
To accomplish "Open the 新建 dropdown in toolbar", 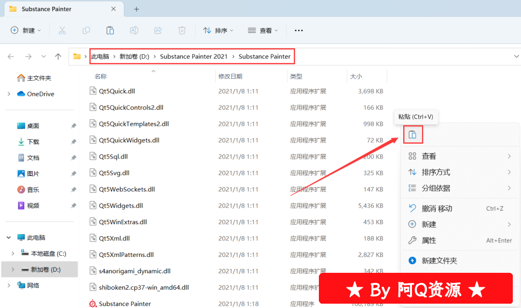I will (x=26, y=30).
